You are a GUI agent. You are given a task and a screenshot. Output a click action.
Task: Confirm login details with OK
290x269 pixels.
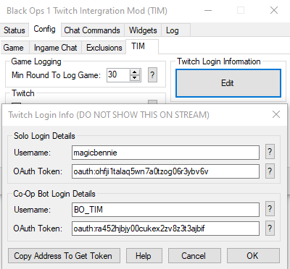(253, 255)
